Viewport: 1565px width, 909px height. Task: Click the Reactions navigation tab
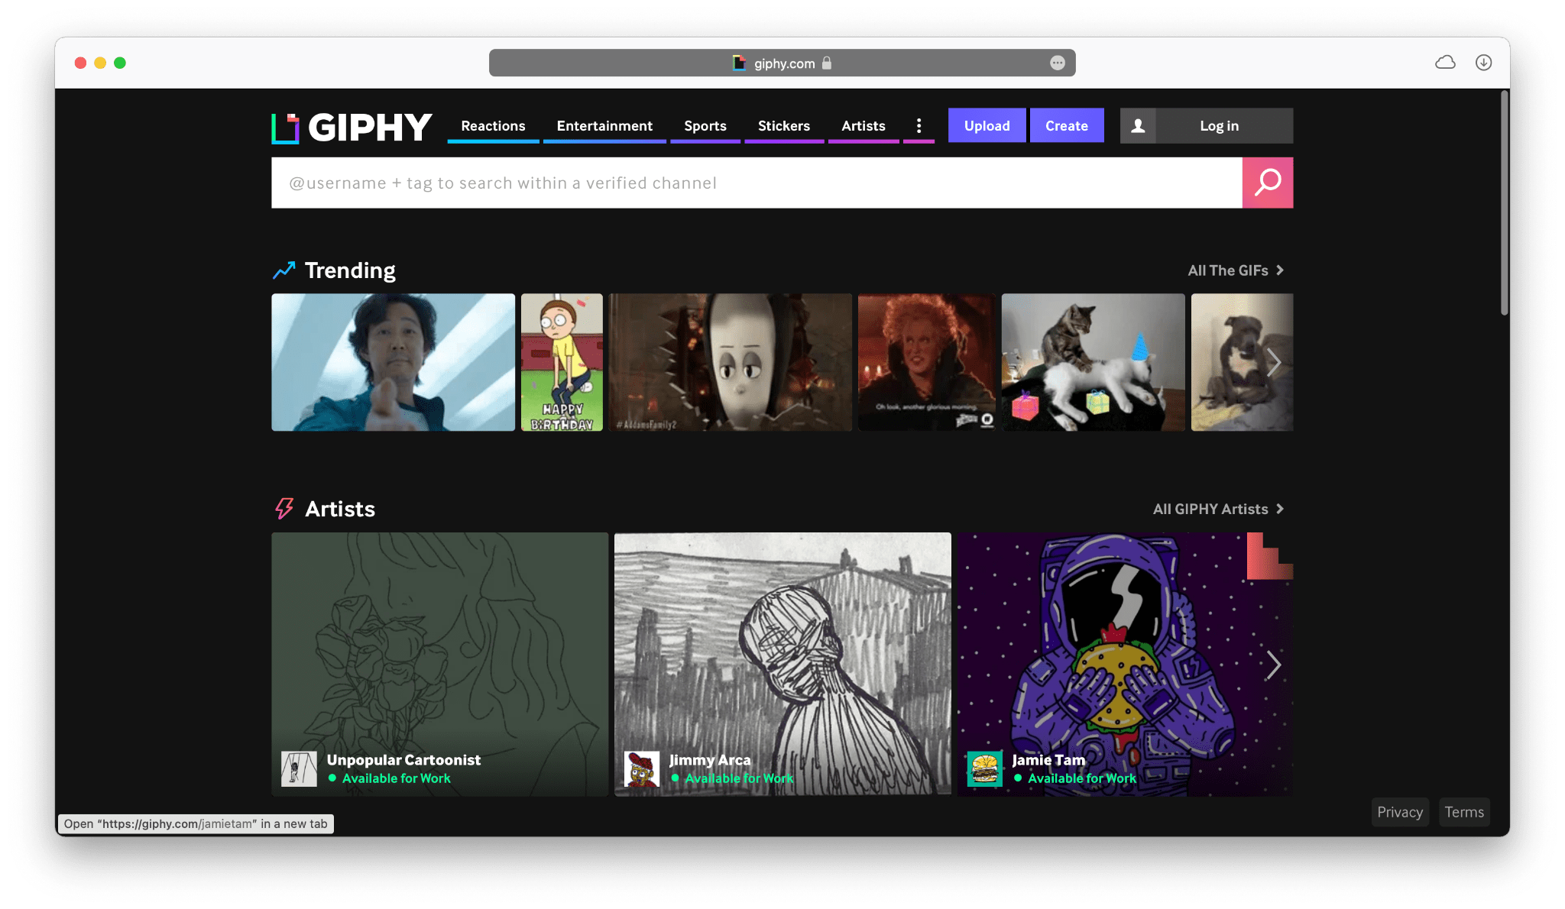494,127
